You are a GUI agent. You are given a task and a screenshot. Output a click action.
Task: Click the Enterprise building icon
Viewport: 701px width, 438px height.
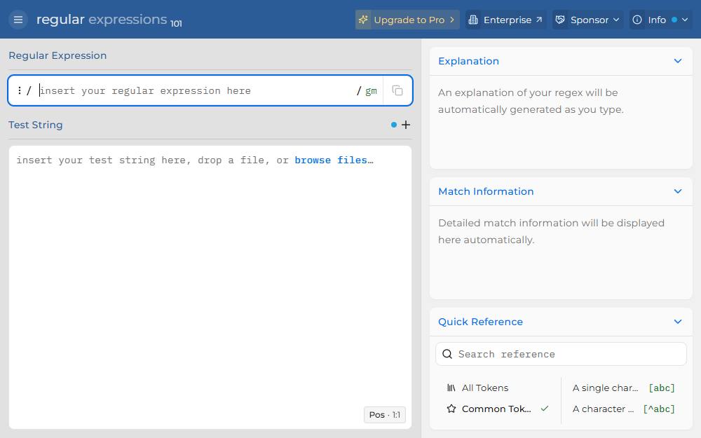(472, 20)
